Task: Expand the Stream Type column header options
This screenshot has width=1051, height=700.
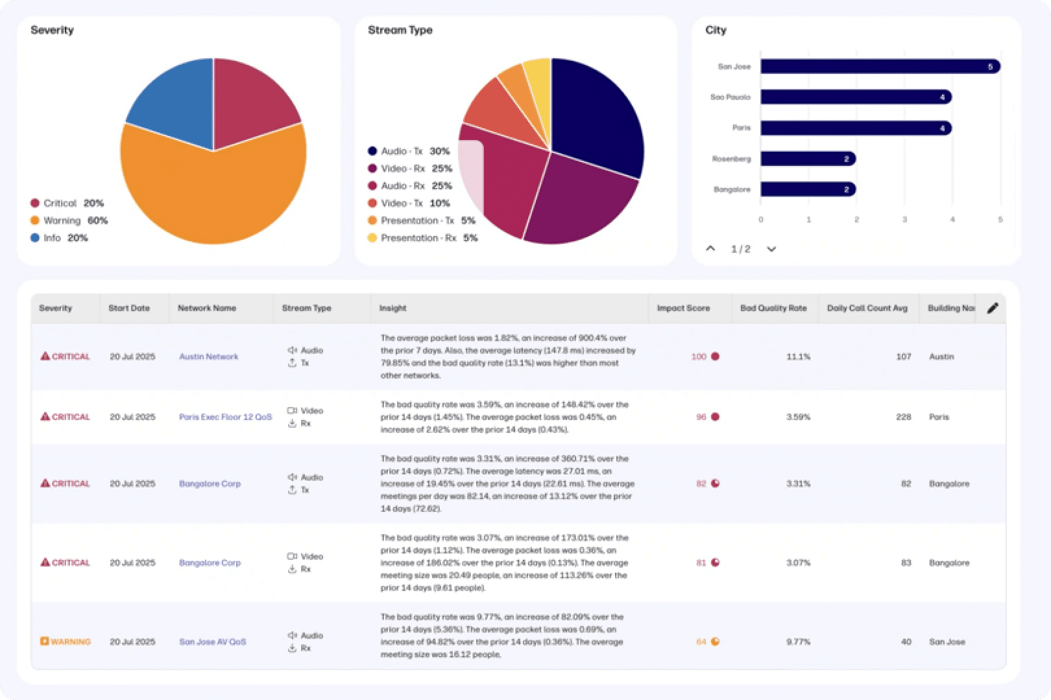Action: click(307, 308)
